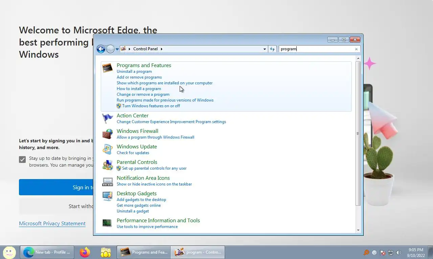Screen dimensions: 433x259
Task: Click Uninstall a program link
Action: point(134,71)
